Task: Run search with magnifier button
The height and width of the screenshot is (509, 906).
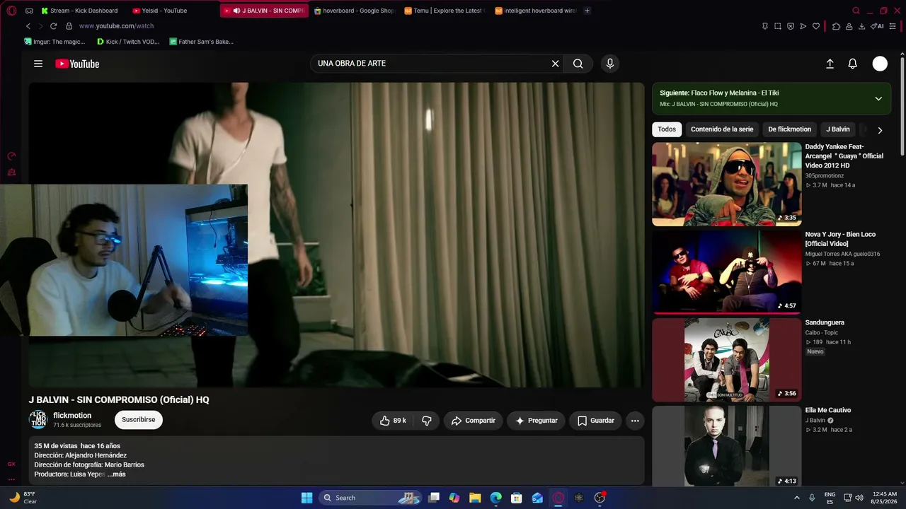Action: [578, 64]
